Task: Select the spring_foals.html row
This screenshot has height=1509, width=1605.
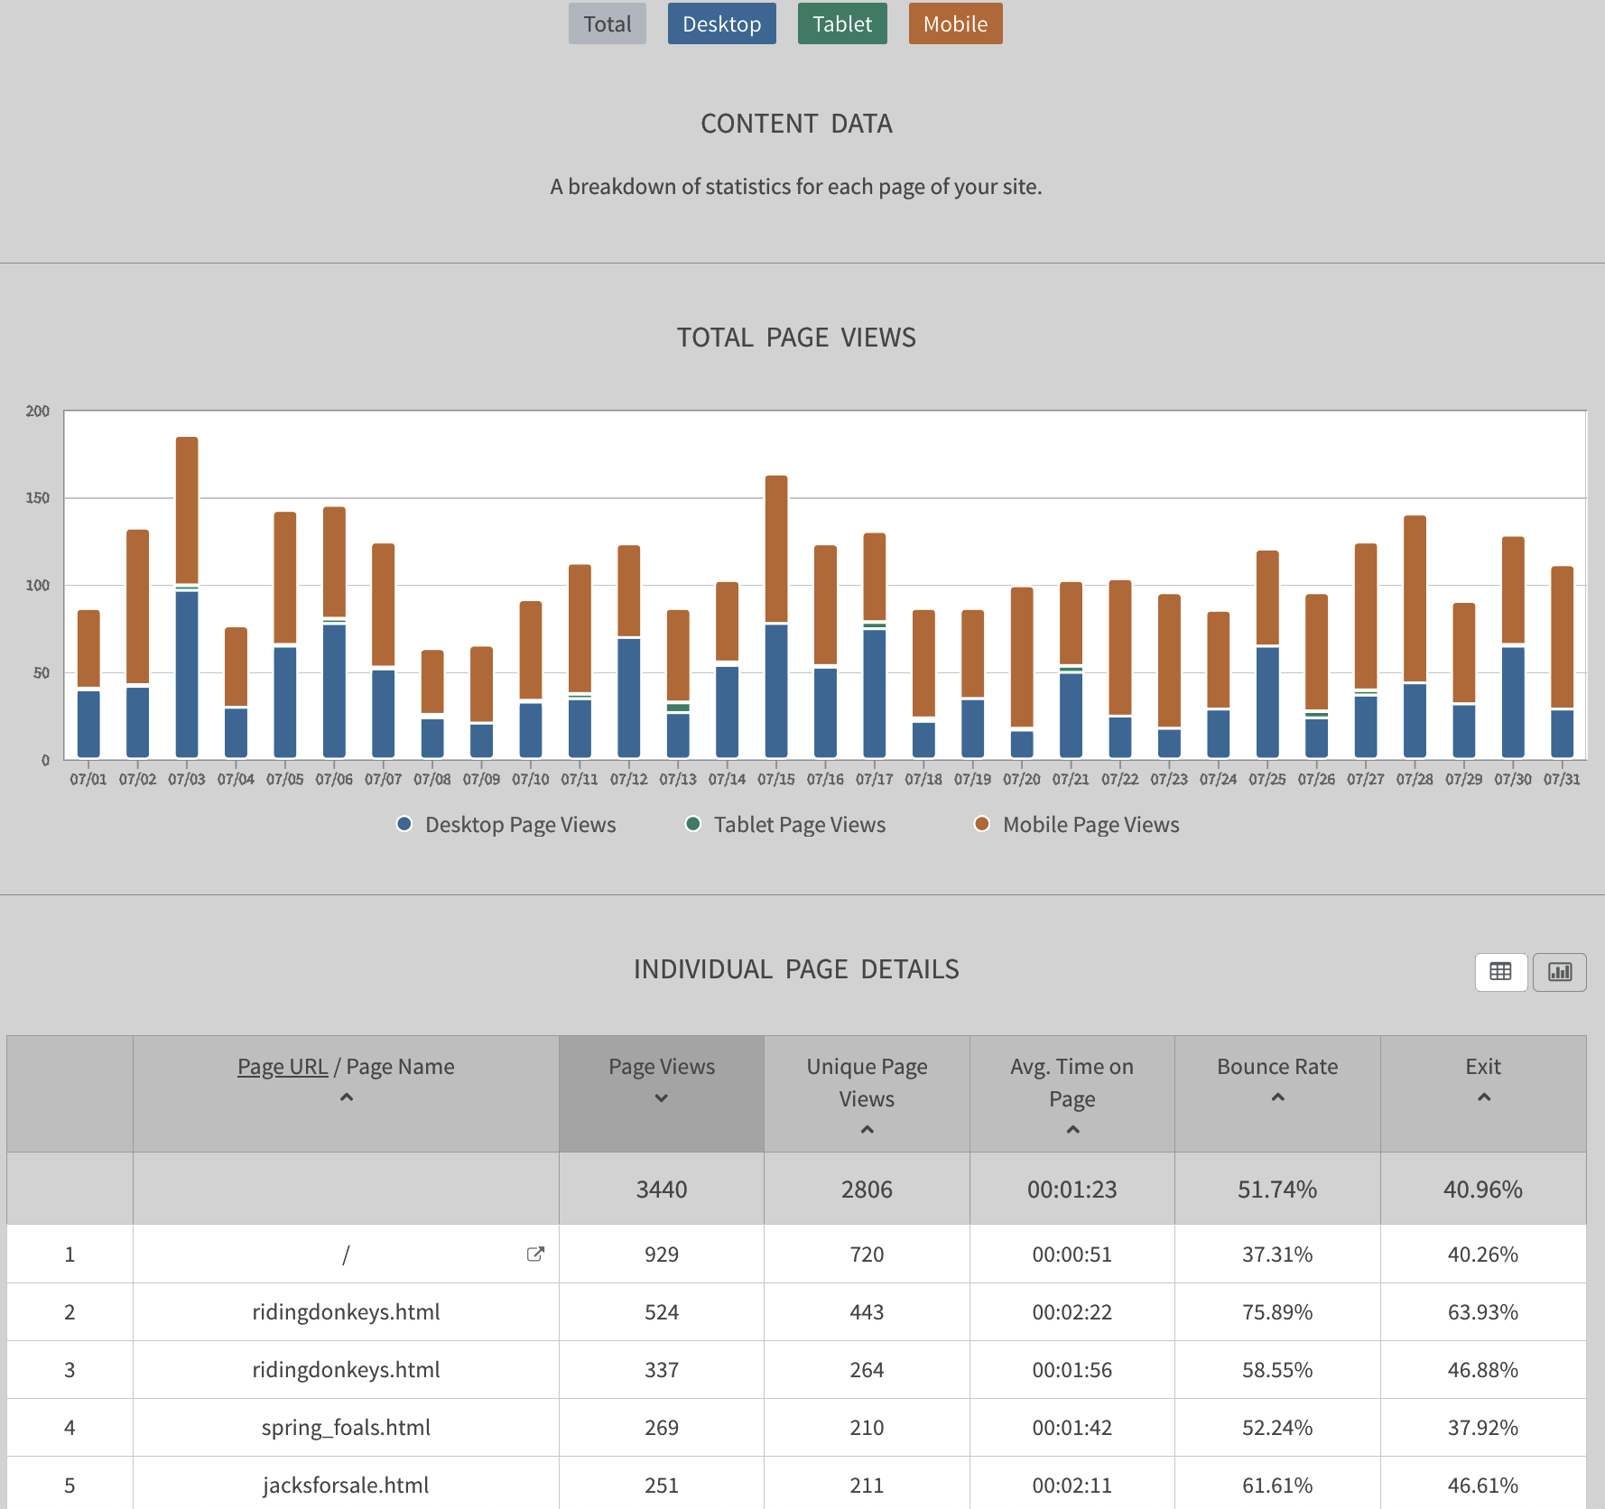Action: tap(346, 1427)
